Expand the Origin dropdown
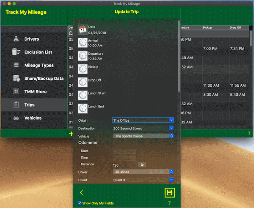This screenshot has width=254, height=208. coord(171,120)
